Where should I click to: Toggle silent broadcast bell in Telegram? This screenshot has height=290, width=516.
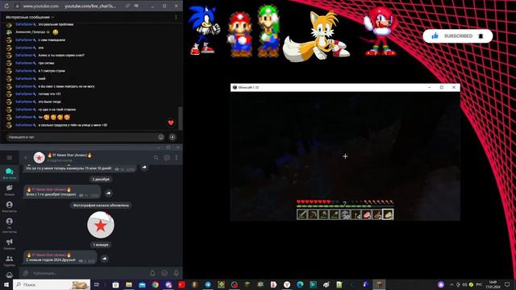click(152, 273)
